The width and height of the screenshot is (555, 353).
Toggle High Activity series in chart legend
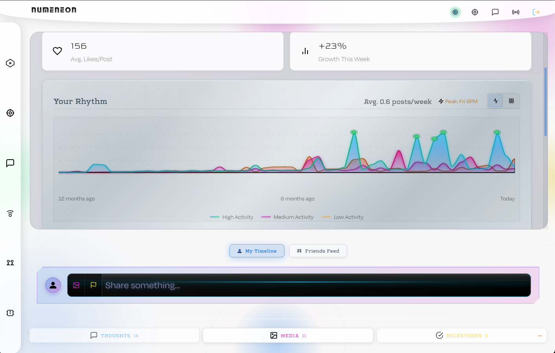click(232, 217)
